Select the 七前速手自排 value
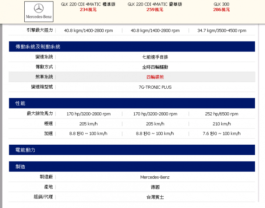 (155, 57)
